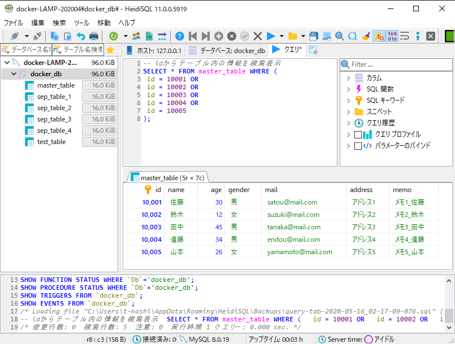Expand the SQL 関数 helper node
Image resolution: width=455 pixels, height=344 pixels.
point(349,89)
